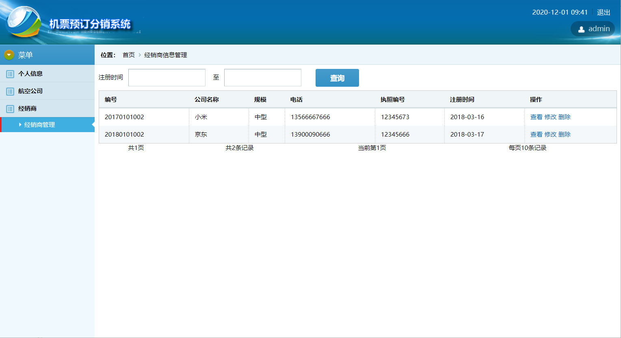The height and width of the screenshot is (338, 621).
Task: Focus the end date field after 至
Action: click(x=263, y=77)
